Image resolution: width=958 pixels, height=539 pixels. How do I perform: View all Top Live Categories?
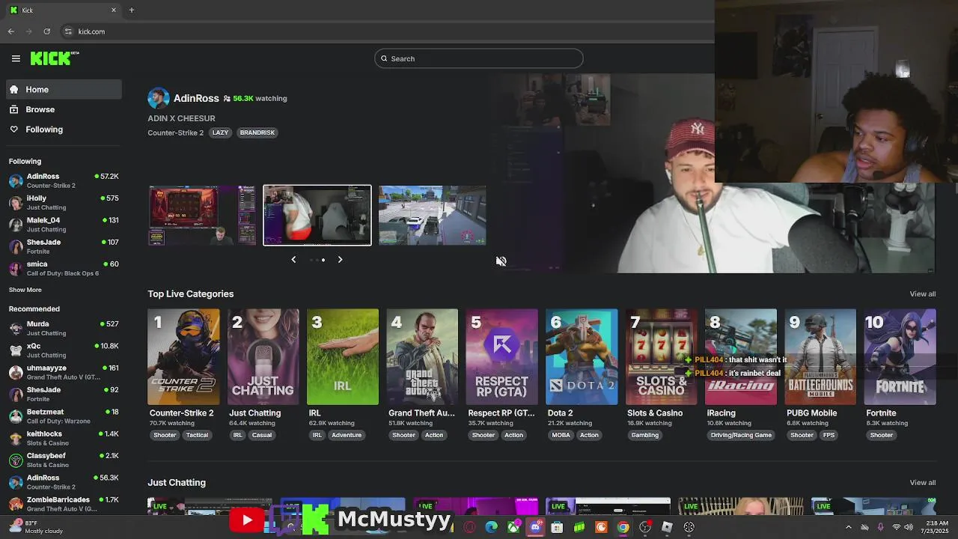coord(922,293)
